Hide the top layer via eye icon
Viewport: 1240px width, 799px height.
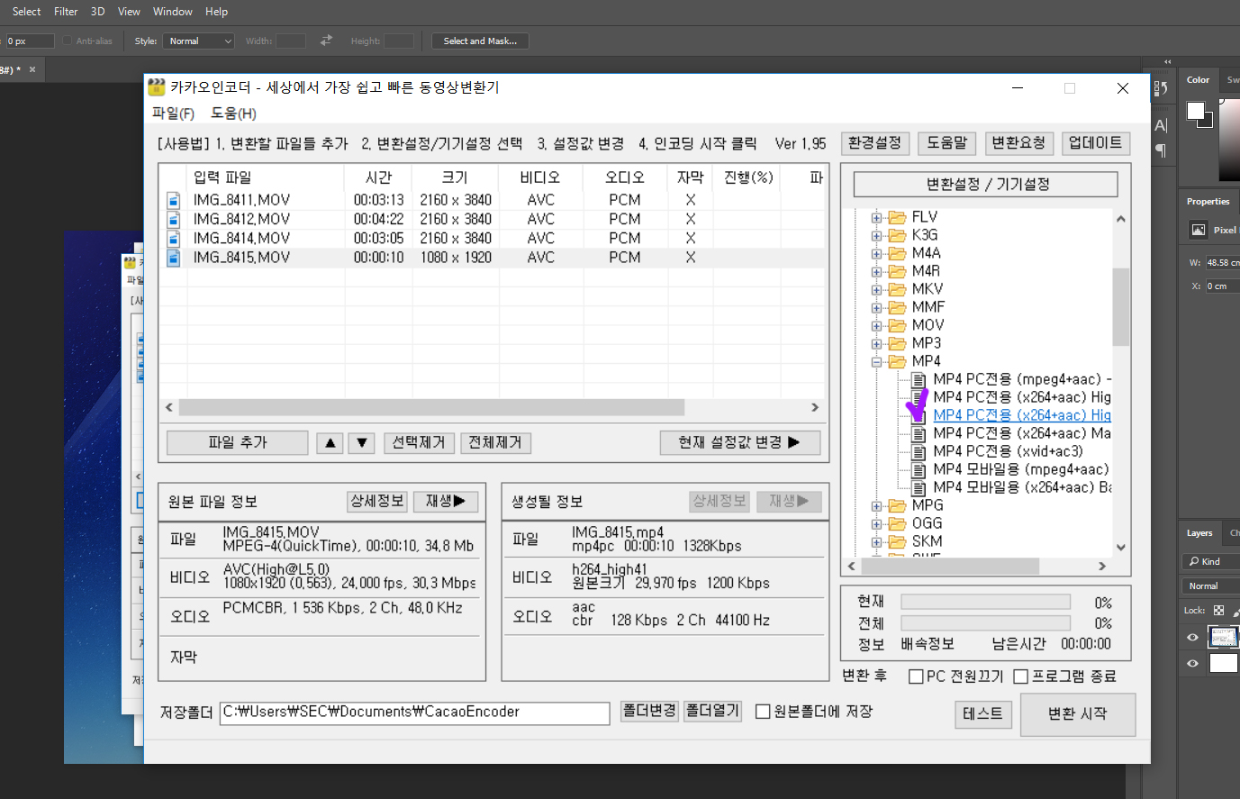(1192, 637)
